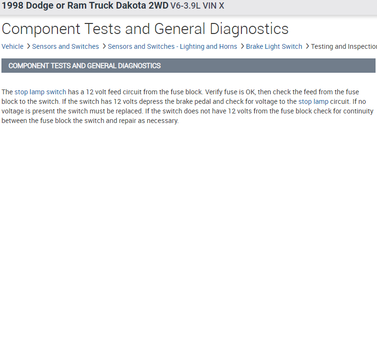Open the first Sensors and Switches breadcrumb
Screen dimensions: 377x347
66,46
